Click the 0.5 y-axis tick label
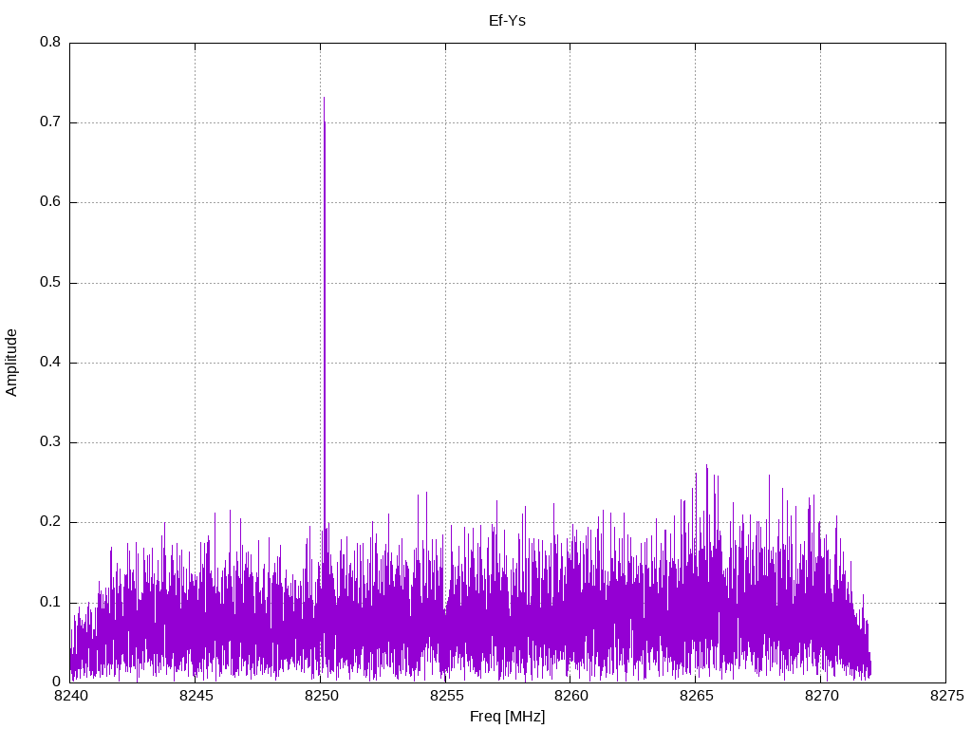The height and width of the screenshot is (729, 972). click(50, 283)
